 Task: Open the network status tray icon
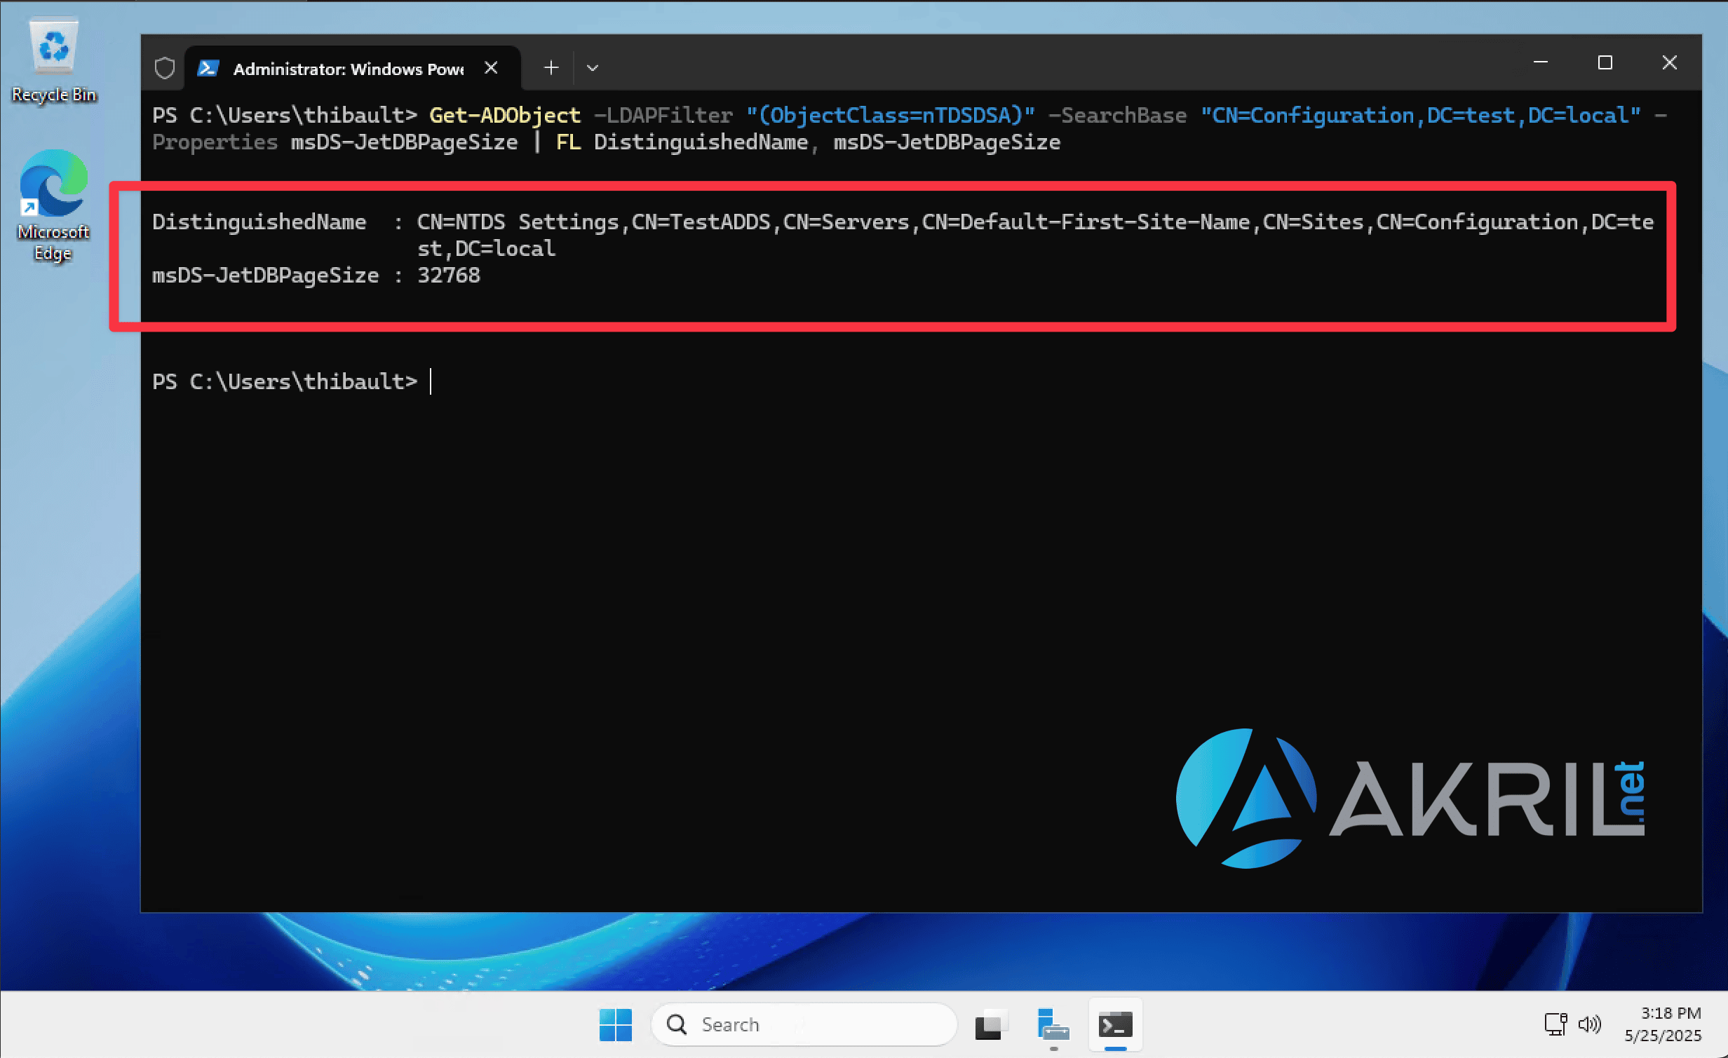click(x=1555, y=1024)
